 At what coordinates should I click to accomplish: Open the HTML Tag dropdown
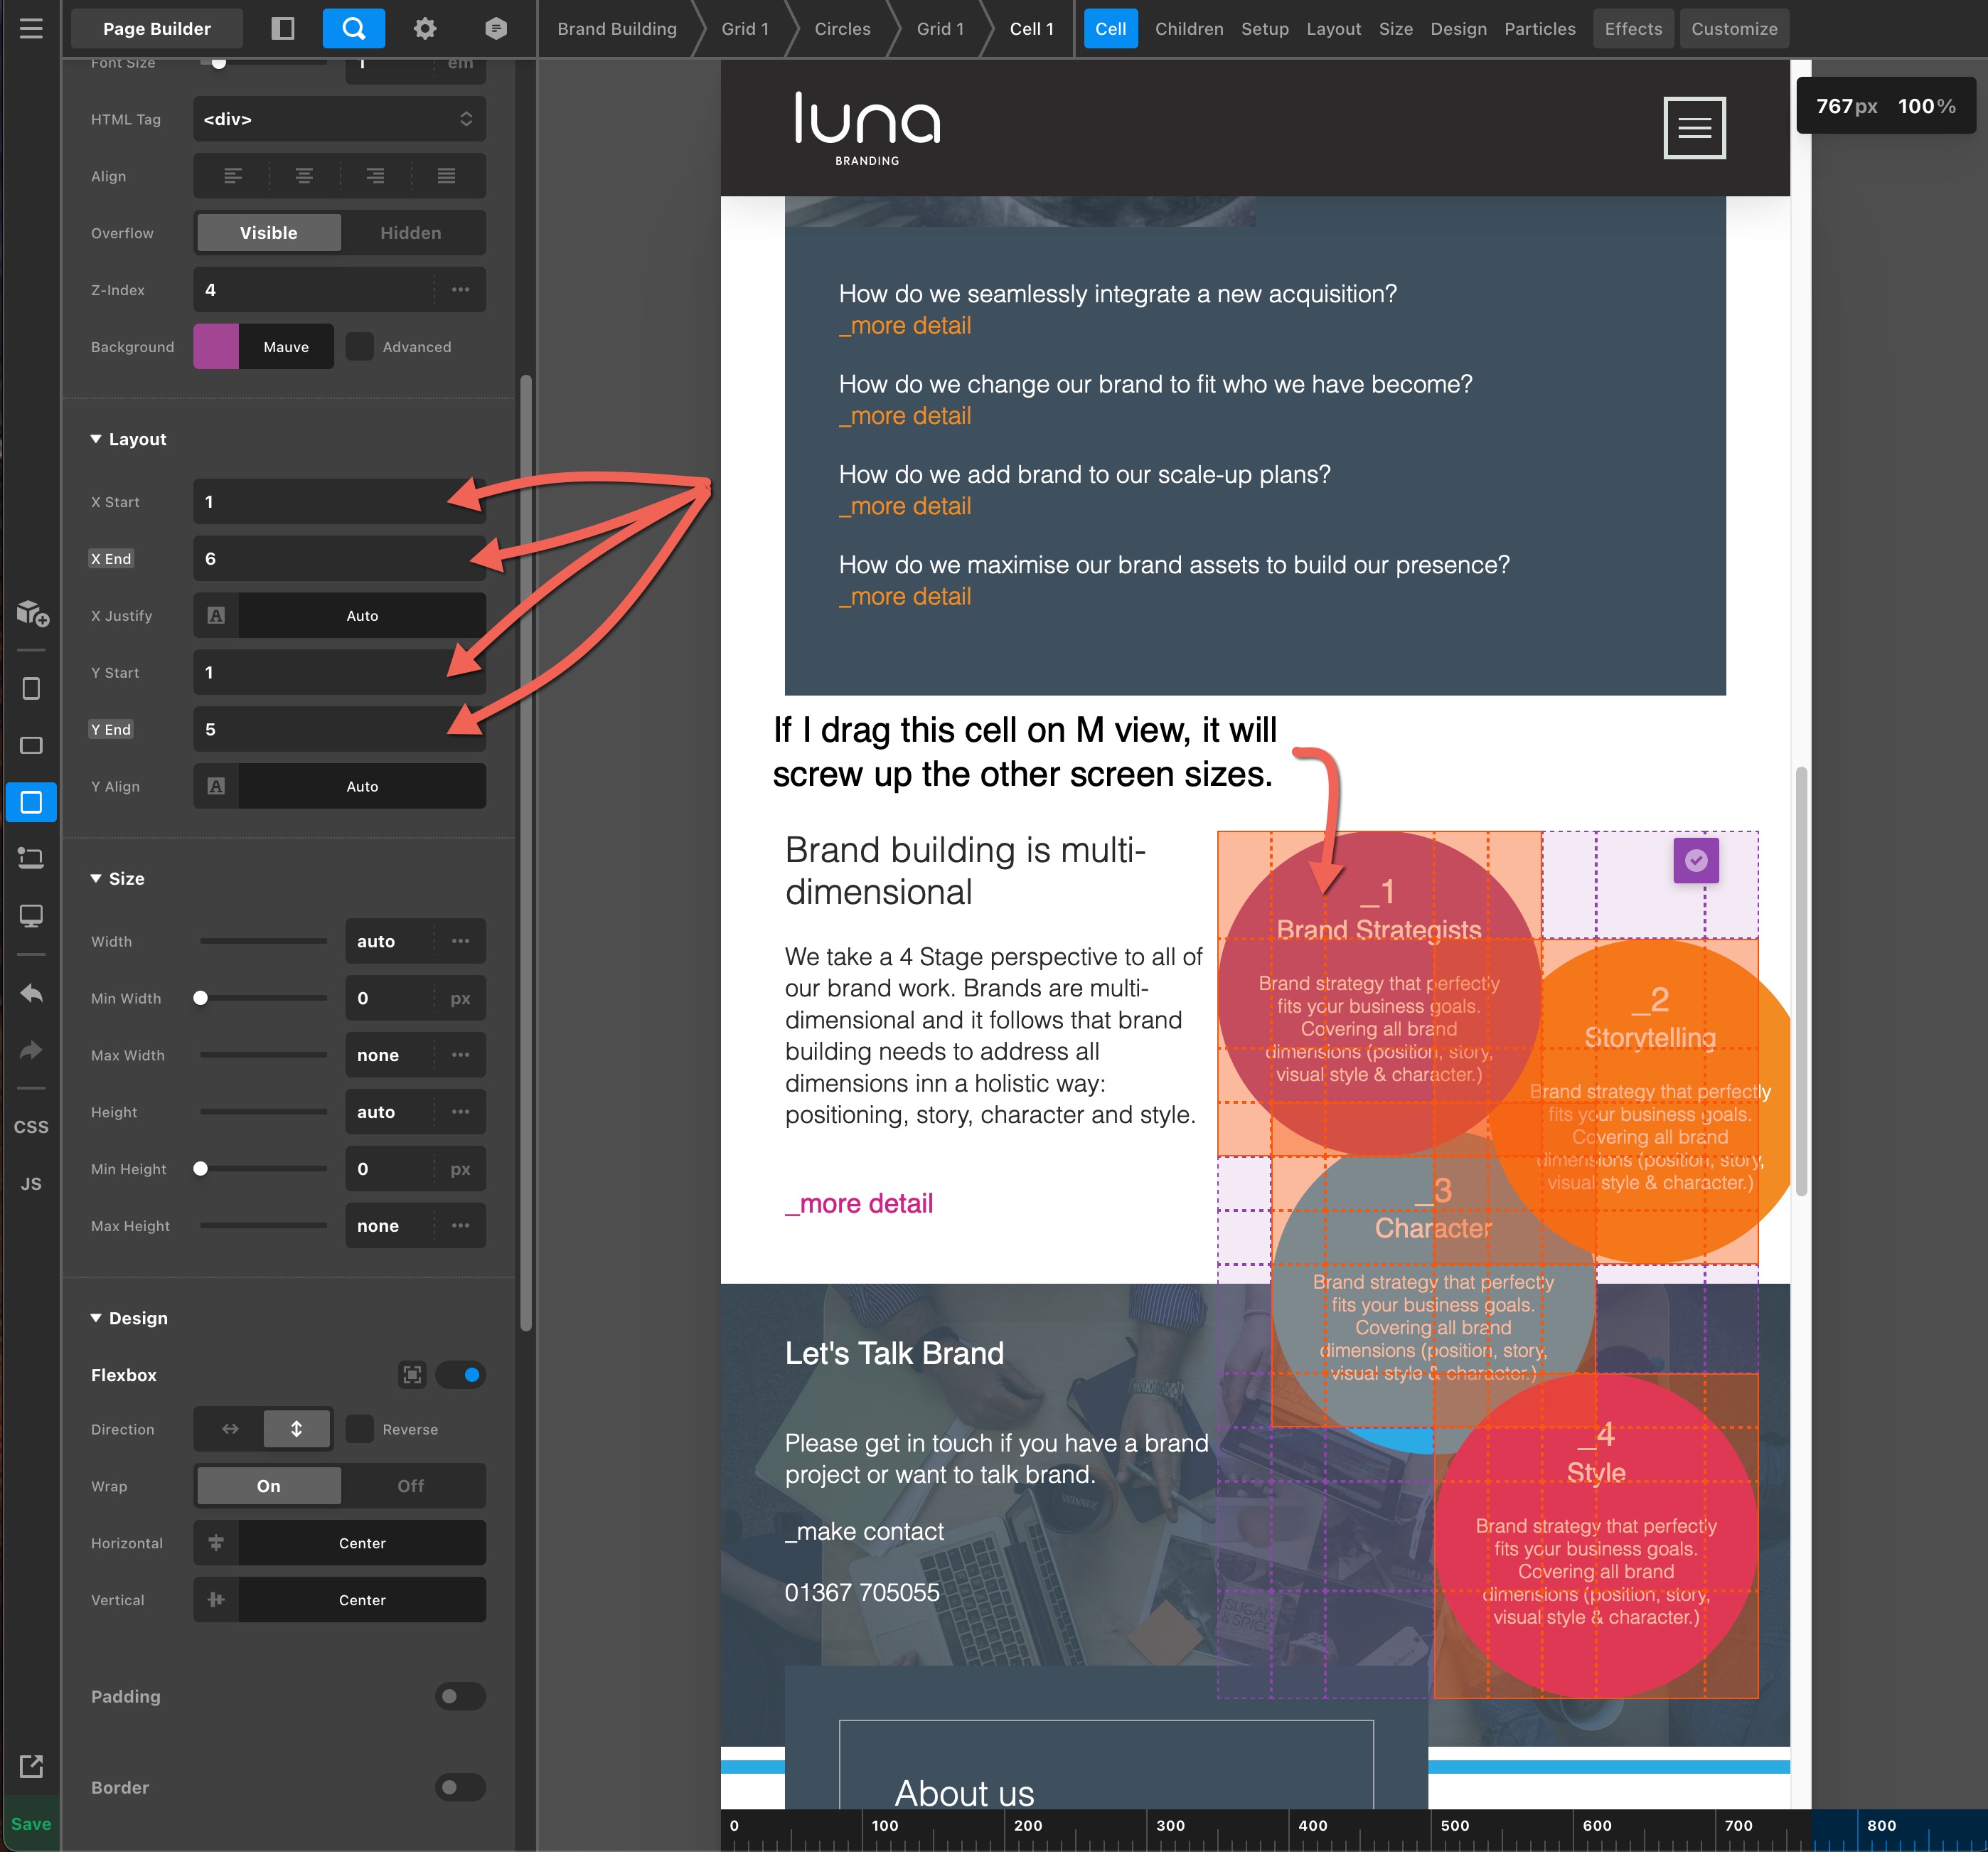tap(339, 119)
